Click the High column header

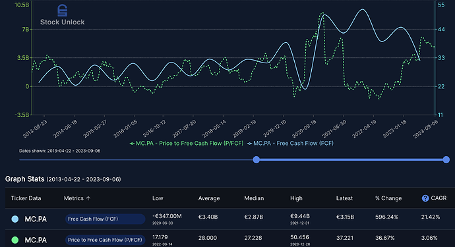(296, 198)
